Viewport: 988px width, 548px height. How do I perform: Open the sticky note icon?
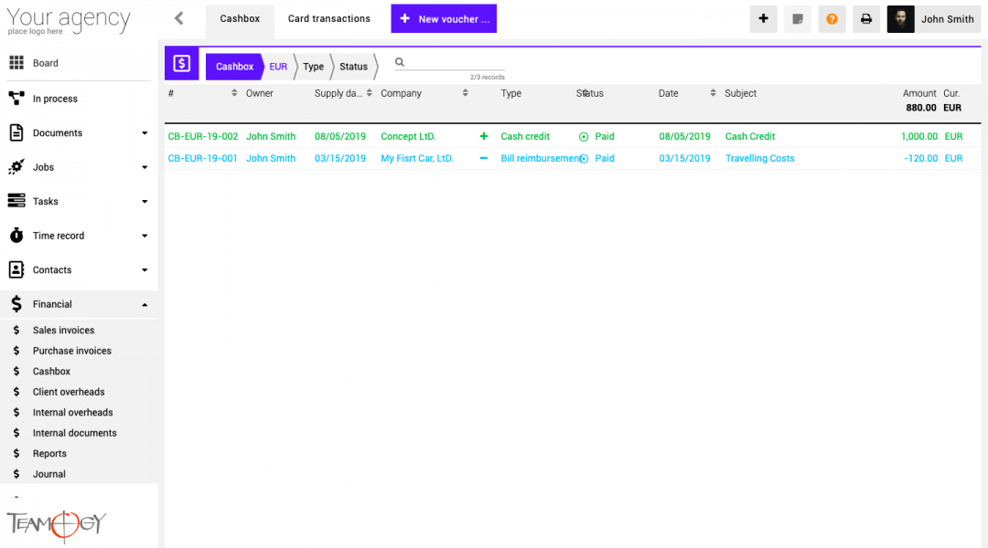(798, 19)
